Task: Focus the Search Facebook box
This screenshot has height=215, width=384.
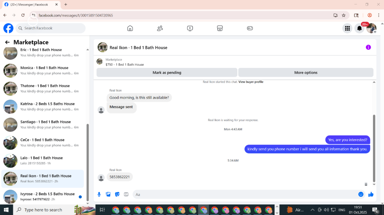Action: pyautogui.click(x=51, y=28)
